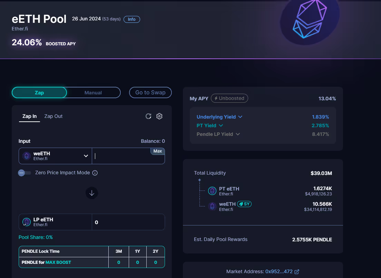381x278 pixels.
Task: Click the PT eETH token icon
Action: [212, 191]
